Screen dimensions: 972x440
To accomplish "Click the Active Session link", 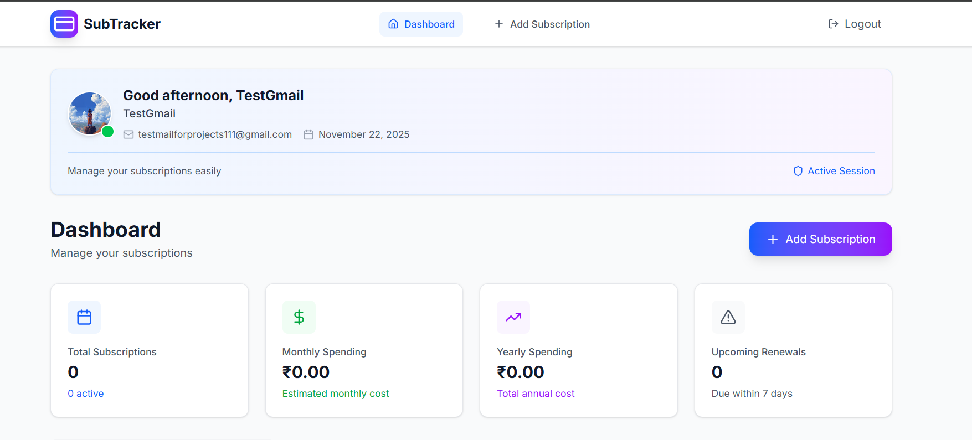I will point(841,171).
